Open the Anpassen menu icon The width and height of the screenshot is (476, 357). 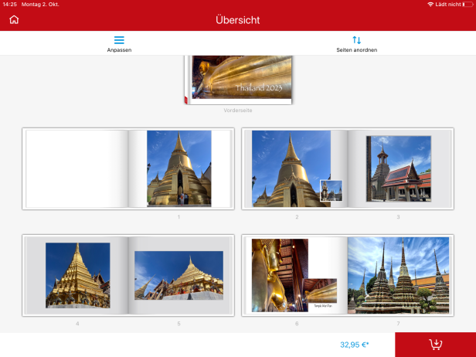click(119, 39)
